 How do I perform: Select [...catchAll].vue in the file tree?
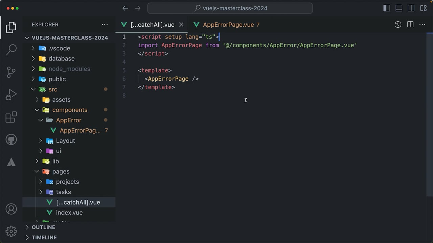click(69, 202)
